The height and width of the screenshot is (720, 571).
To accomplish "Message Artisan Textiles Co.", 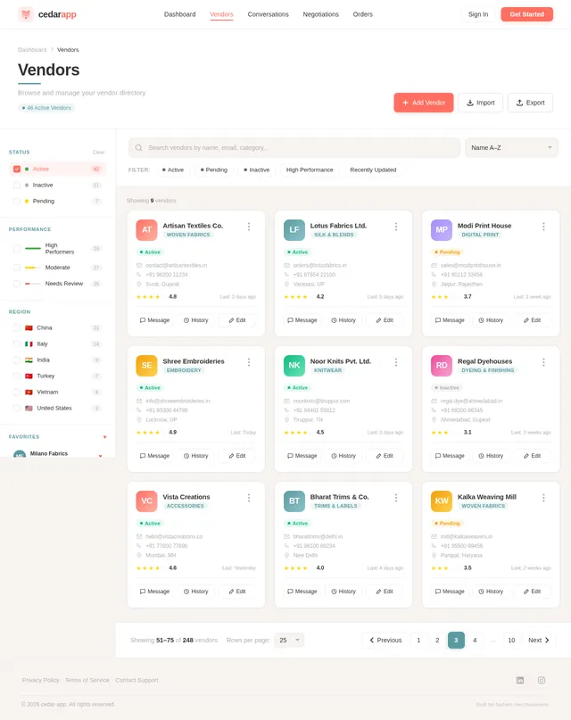I will [x=154, y=320].
